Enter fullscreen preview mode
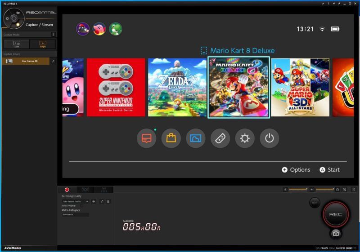 354,190
